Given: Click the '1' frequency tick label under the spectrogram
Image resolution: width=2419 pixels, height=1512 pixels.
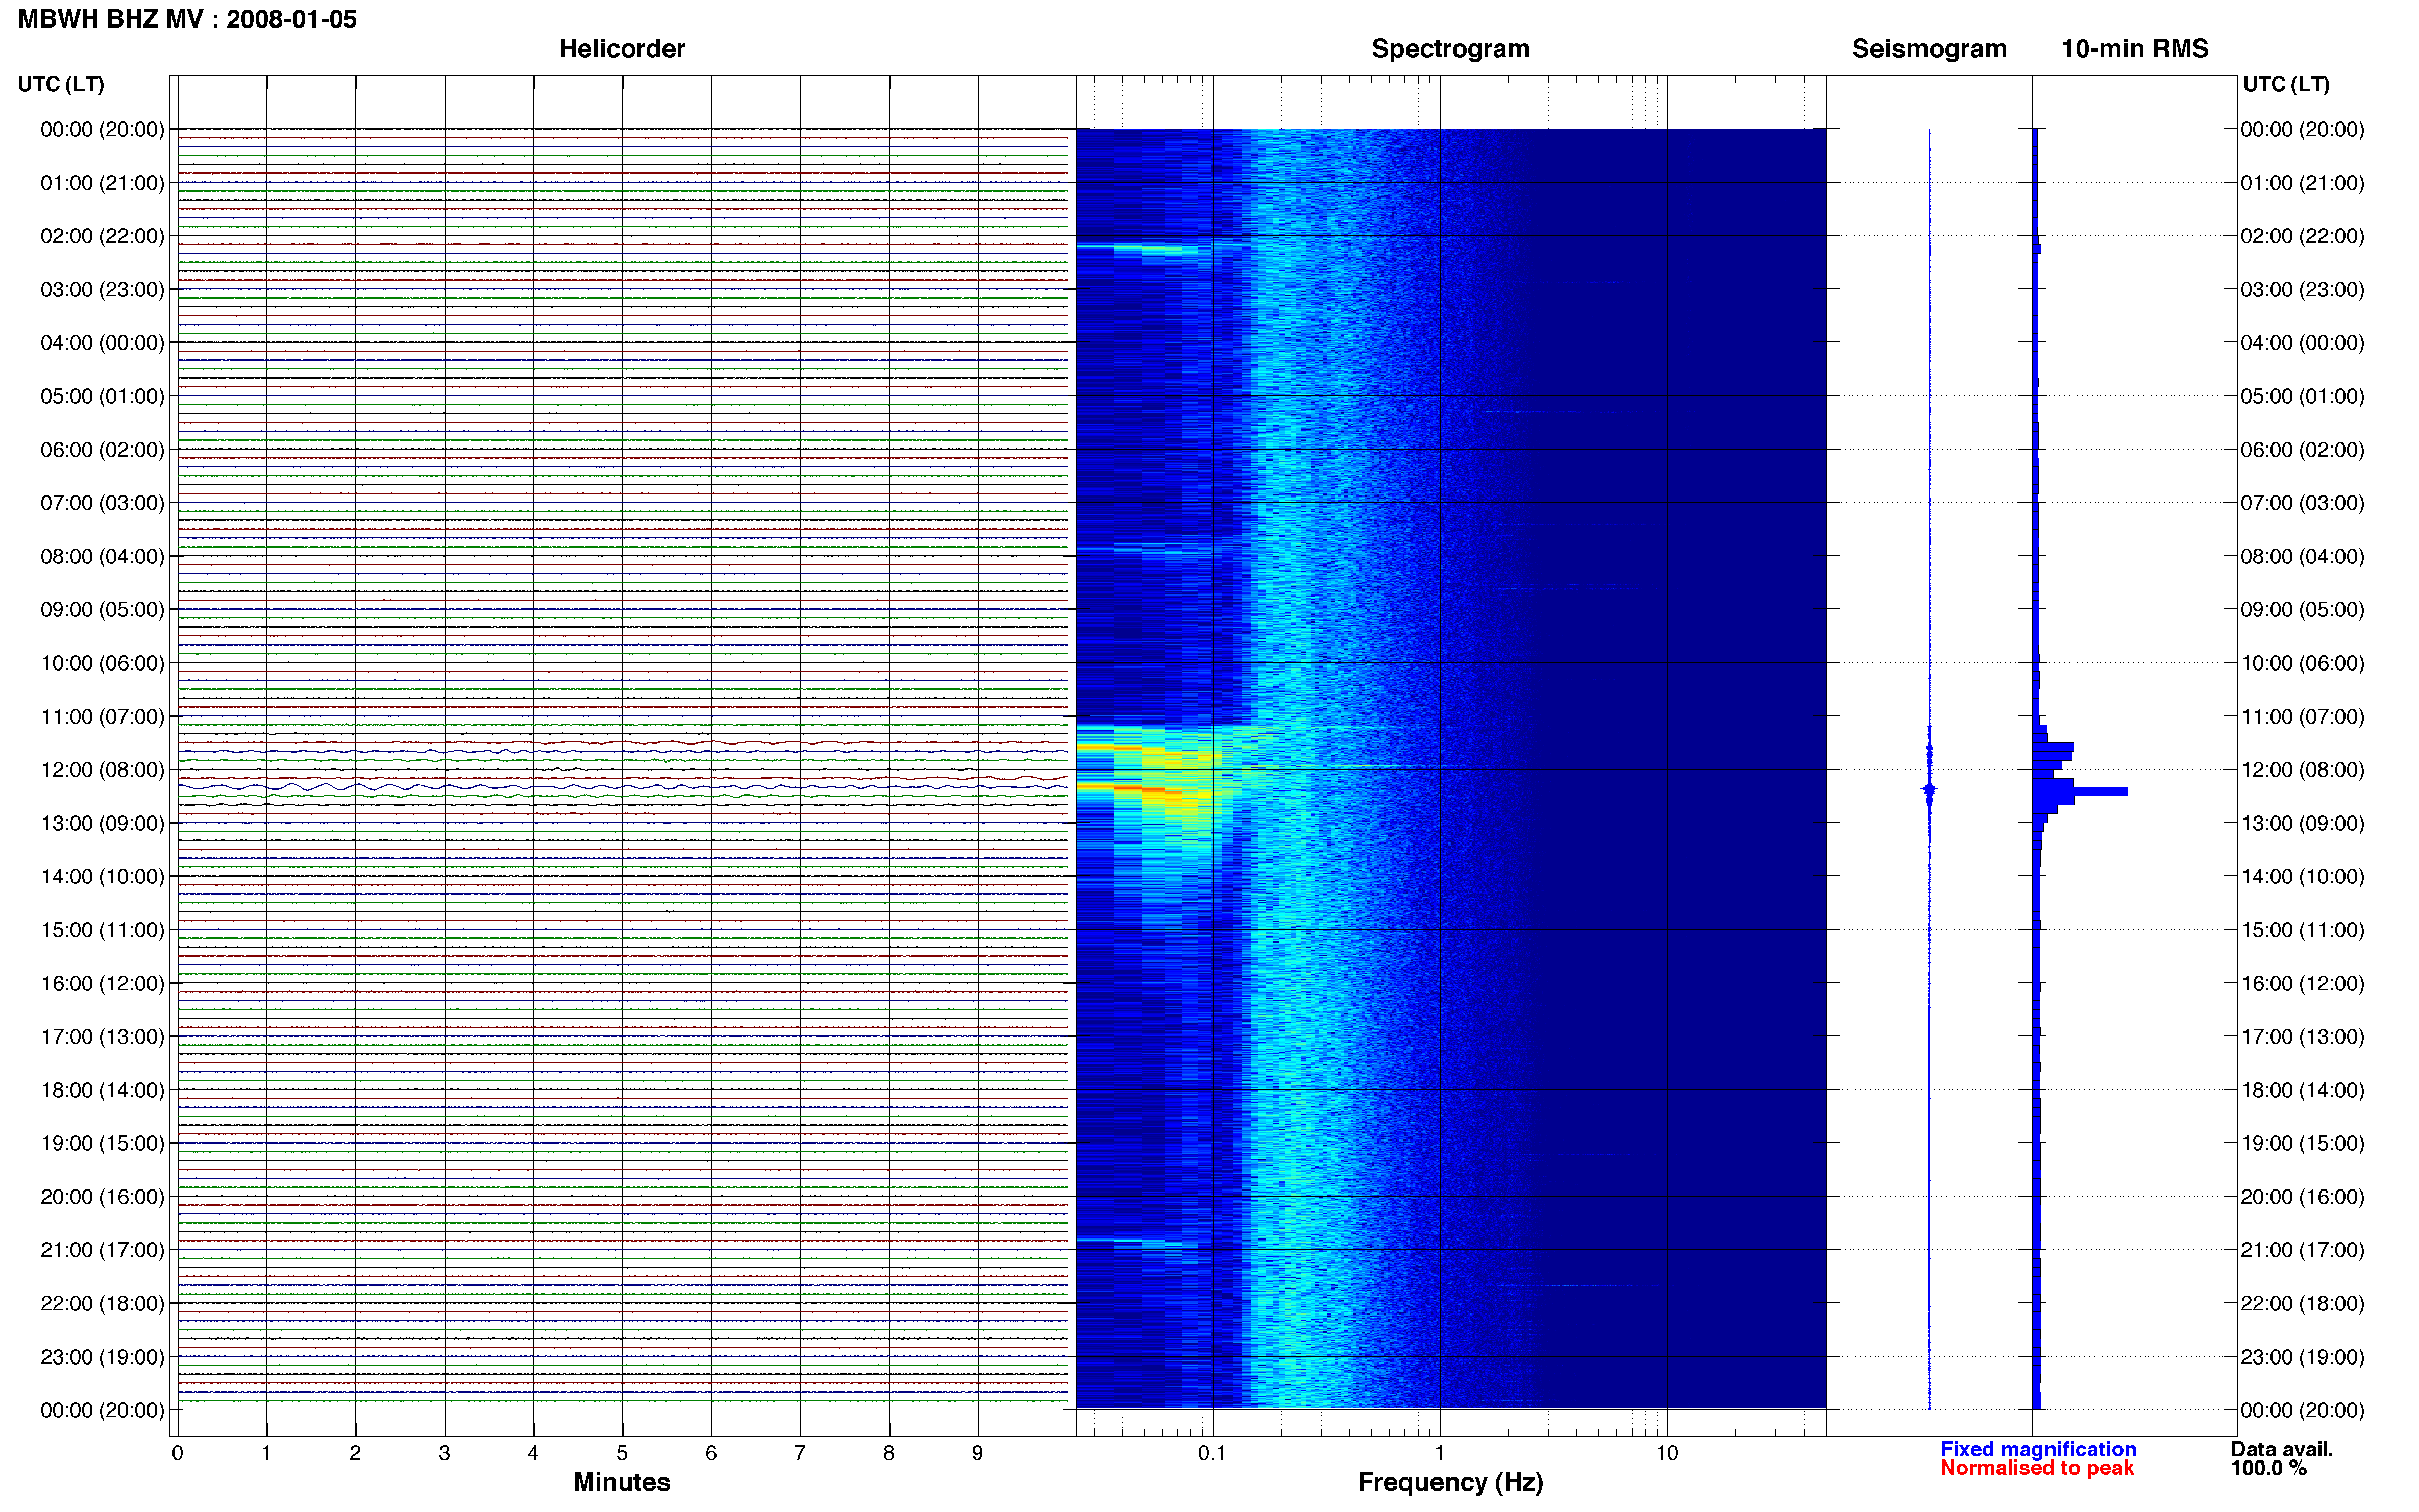Looking at the screenshot, I should point(1439,1453).
